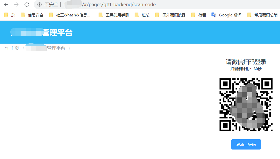Image resolution: width=280 pixels, height=159 pixels.
Task: Go back to the previous page
Action: coord(6,4)
